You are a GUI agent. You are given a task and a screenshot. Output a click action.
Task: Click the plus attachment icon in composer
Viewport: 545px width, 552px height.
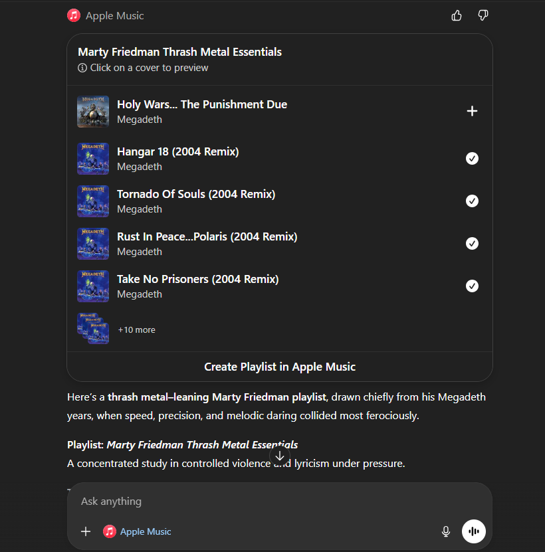(86, 531)
